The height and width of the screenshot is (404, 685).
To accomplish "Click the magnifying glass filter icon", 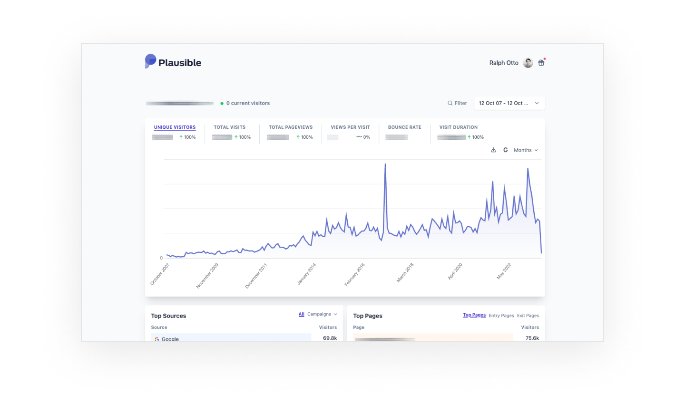I will pyautogui.click(x=450, y=103).
